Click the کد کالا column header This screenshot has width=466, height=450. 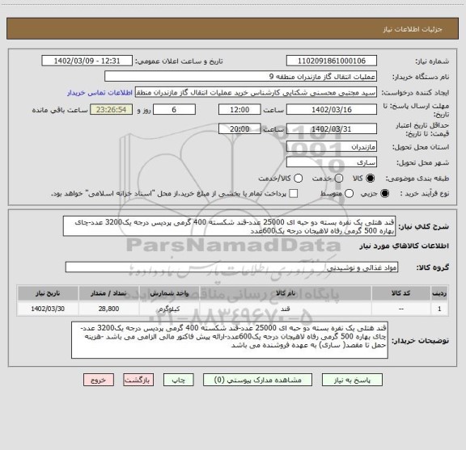401,293
